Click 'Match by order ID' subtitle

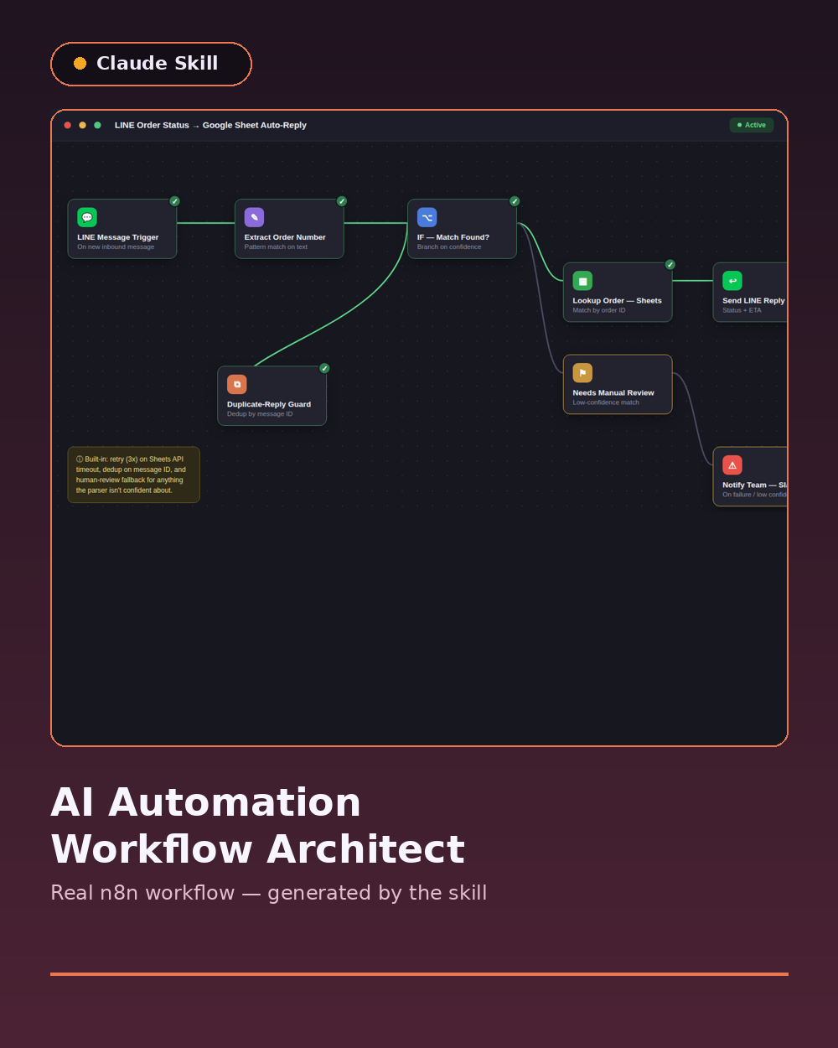point(599,310)
